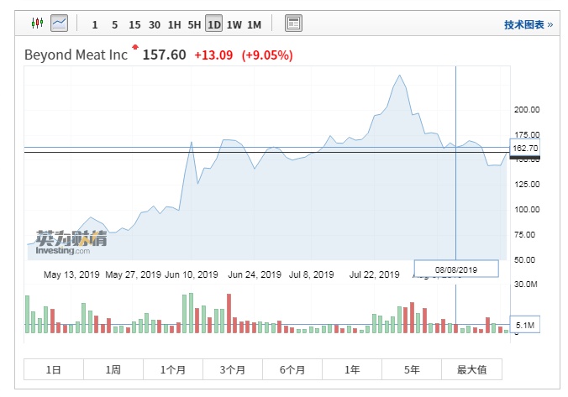Select the 3个月 range tab
Screen dimensions: 568x397
click(x=232, y=369)
